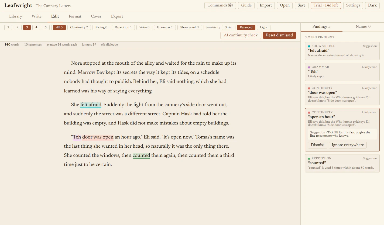
Task: Filter findings by Continuity 2
Action: coord(79,27)
